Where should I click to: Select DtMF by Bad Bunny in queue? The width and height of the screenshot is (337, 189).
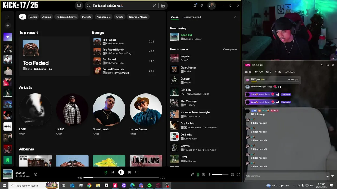coord(204,159)
